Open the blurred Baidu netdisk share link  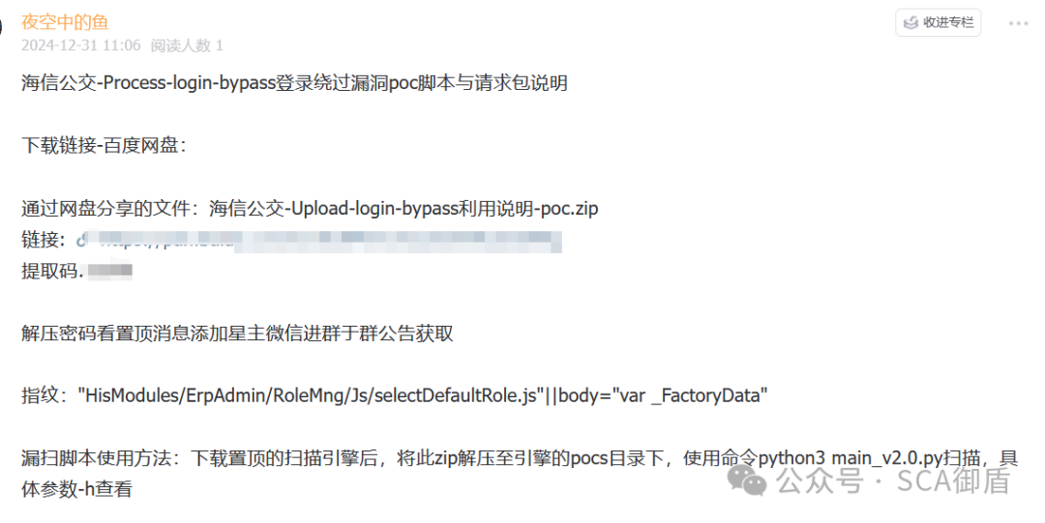tap(325, 241)
